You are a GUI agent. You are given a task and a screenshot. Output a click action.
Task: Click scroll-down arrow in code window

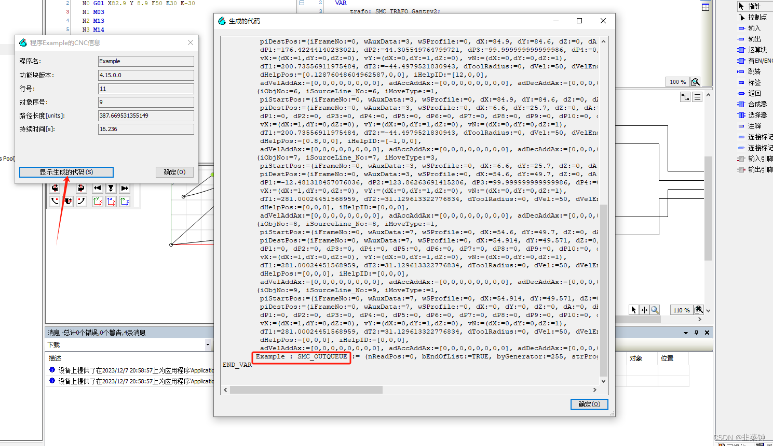click(x=603, y=381)
